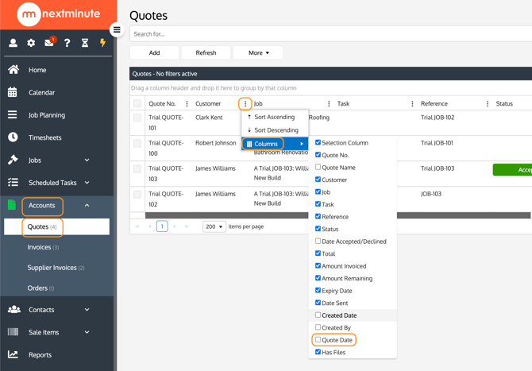The image size is (532, 371).
Task: Click the Search for input field
Action: click(x=330, y=34)
